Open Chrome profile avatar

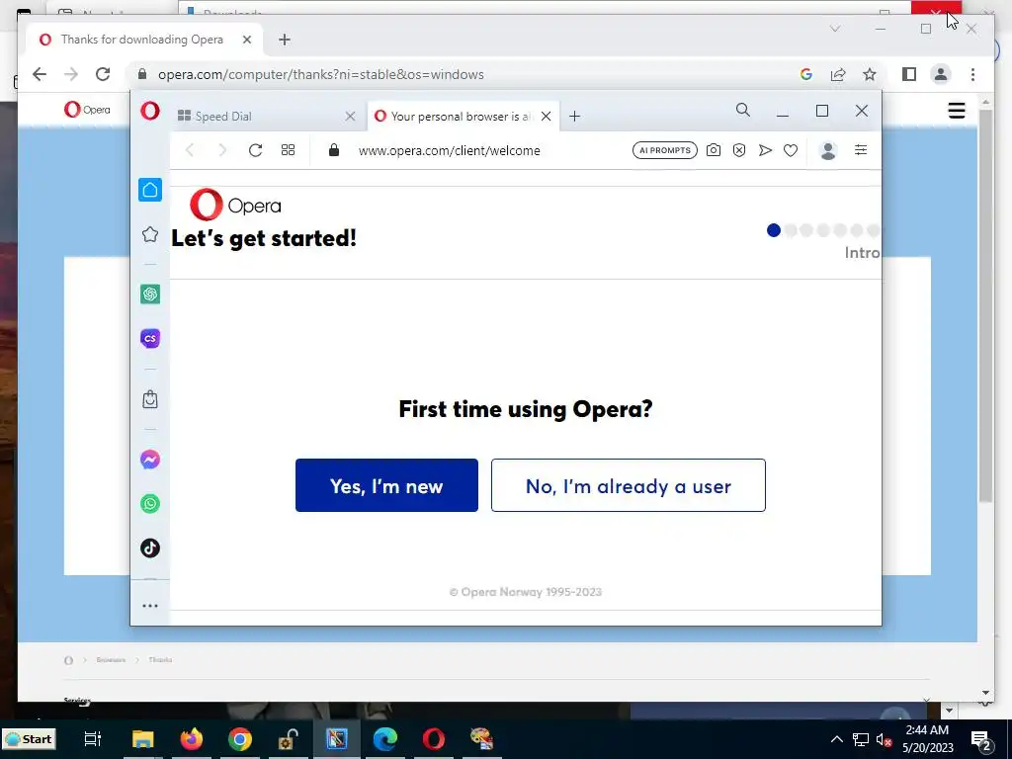click(941, 74)
